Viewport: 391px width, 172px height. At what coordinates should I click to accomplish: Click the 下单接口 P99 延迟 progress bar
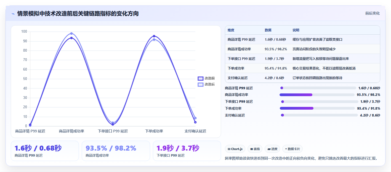pos(320,102)
